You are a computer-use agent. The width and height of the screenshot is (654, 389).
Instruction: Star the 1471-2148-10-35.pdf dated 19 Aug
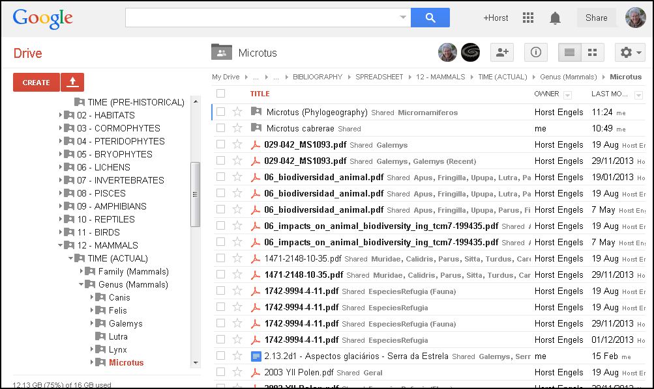coord(237,258)
